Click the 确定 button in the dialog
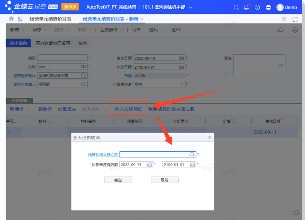305x220 pixels. point(118,180)
